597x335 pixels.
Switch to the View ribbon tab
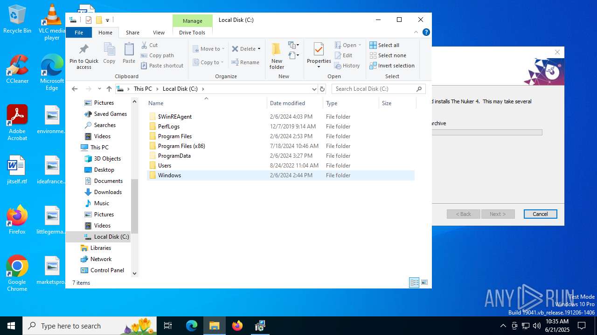159,33
